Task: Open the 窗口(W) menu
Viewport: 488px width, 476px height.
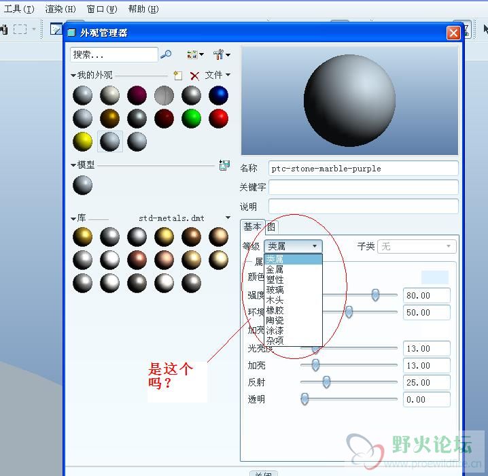Action: click(x=102, y=9)
